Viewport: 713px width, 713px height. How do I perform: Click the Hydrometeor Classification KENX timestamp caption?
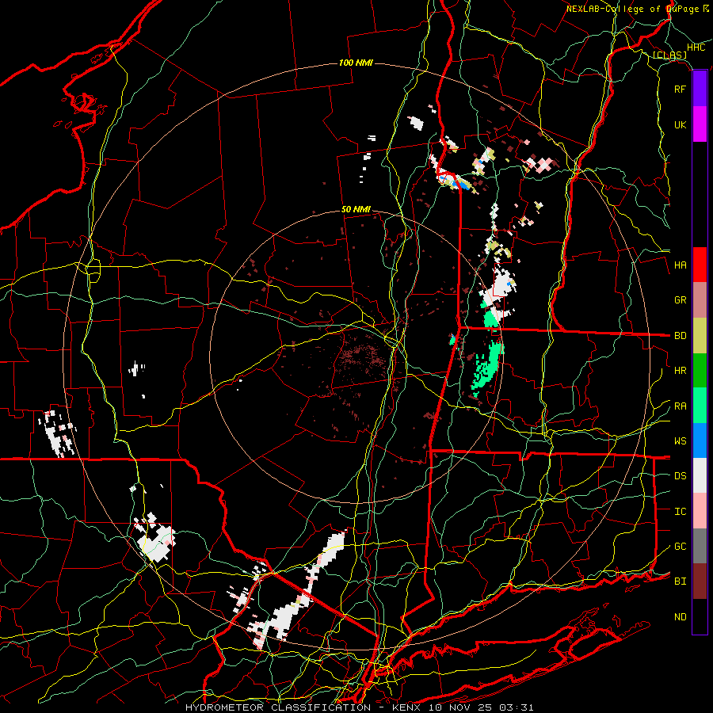[x=359, y=707]
